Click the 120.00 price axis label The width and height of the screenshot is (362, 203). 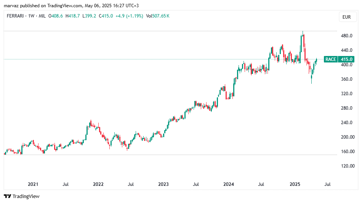click(x=348, y=166)
